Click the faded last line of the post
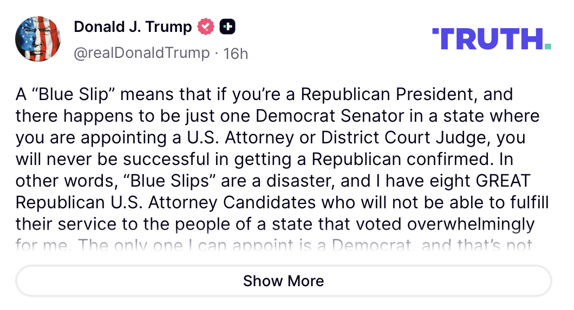 [x=273, y=245]
